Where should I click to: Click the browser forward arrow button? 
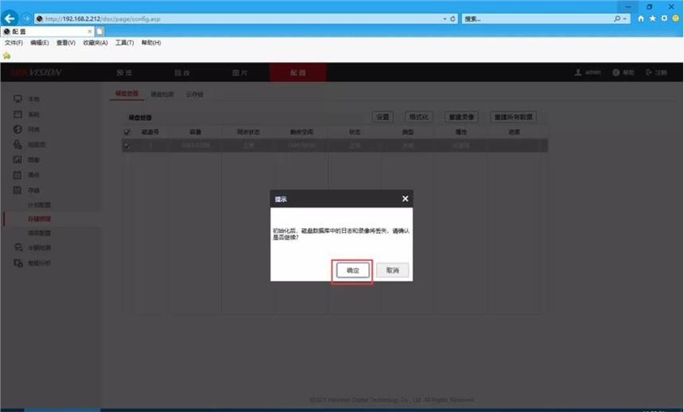coord(26,18)
